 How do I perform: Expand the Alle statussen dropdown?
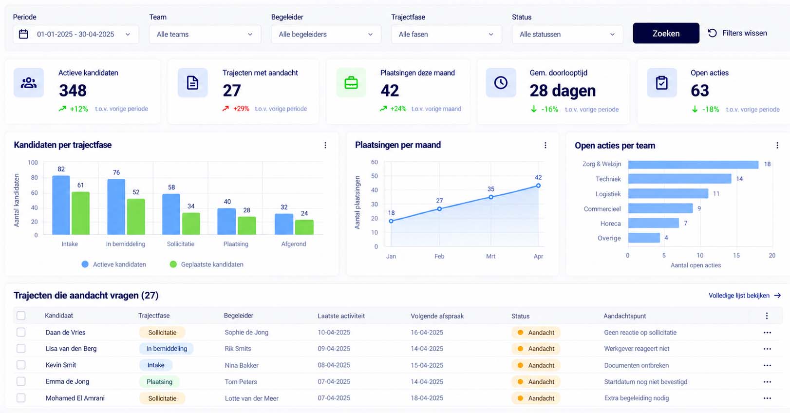pyautogui.click(x=567, y=34)
